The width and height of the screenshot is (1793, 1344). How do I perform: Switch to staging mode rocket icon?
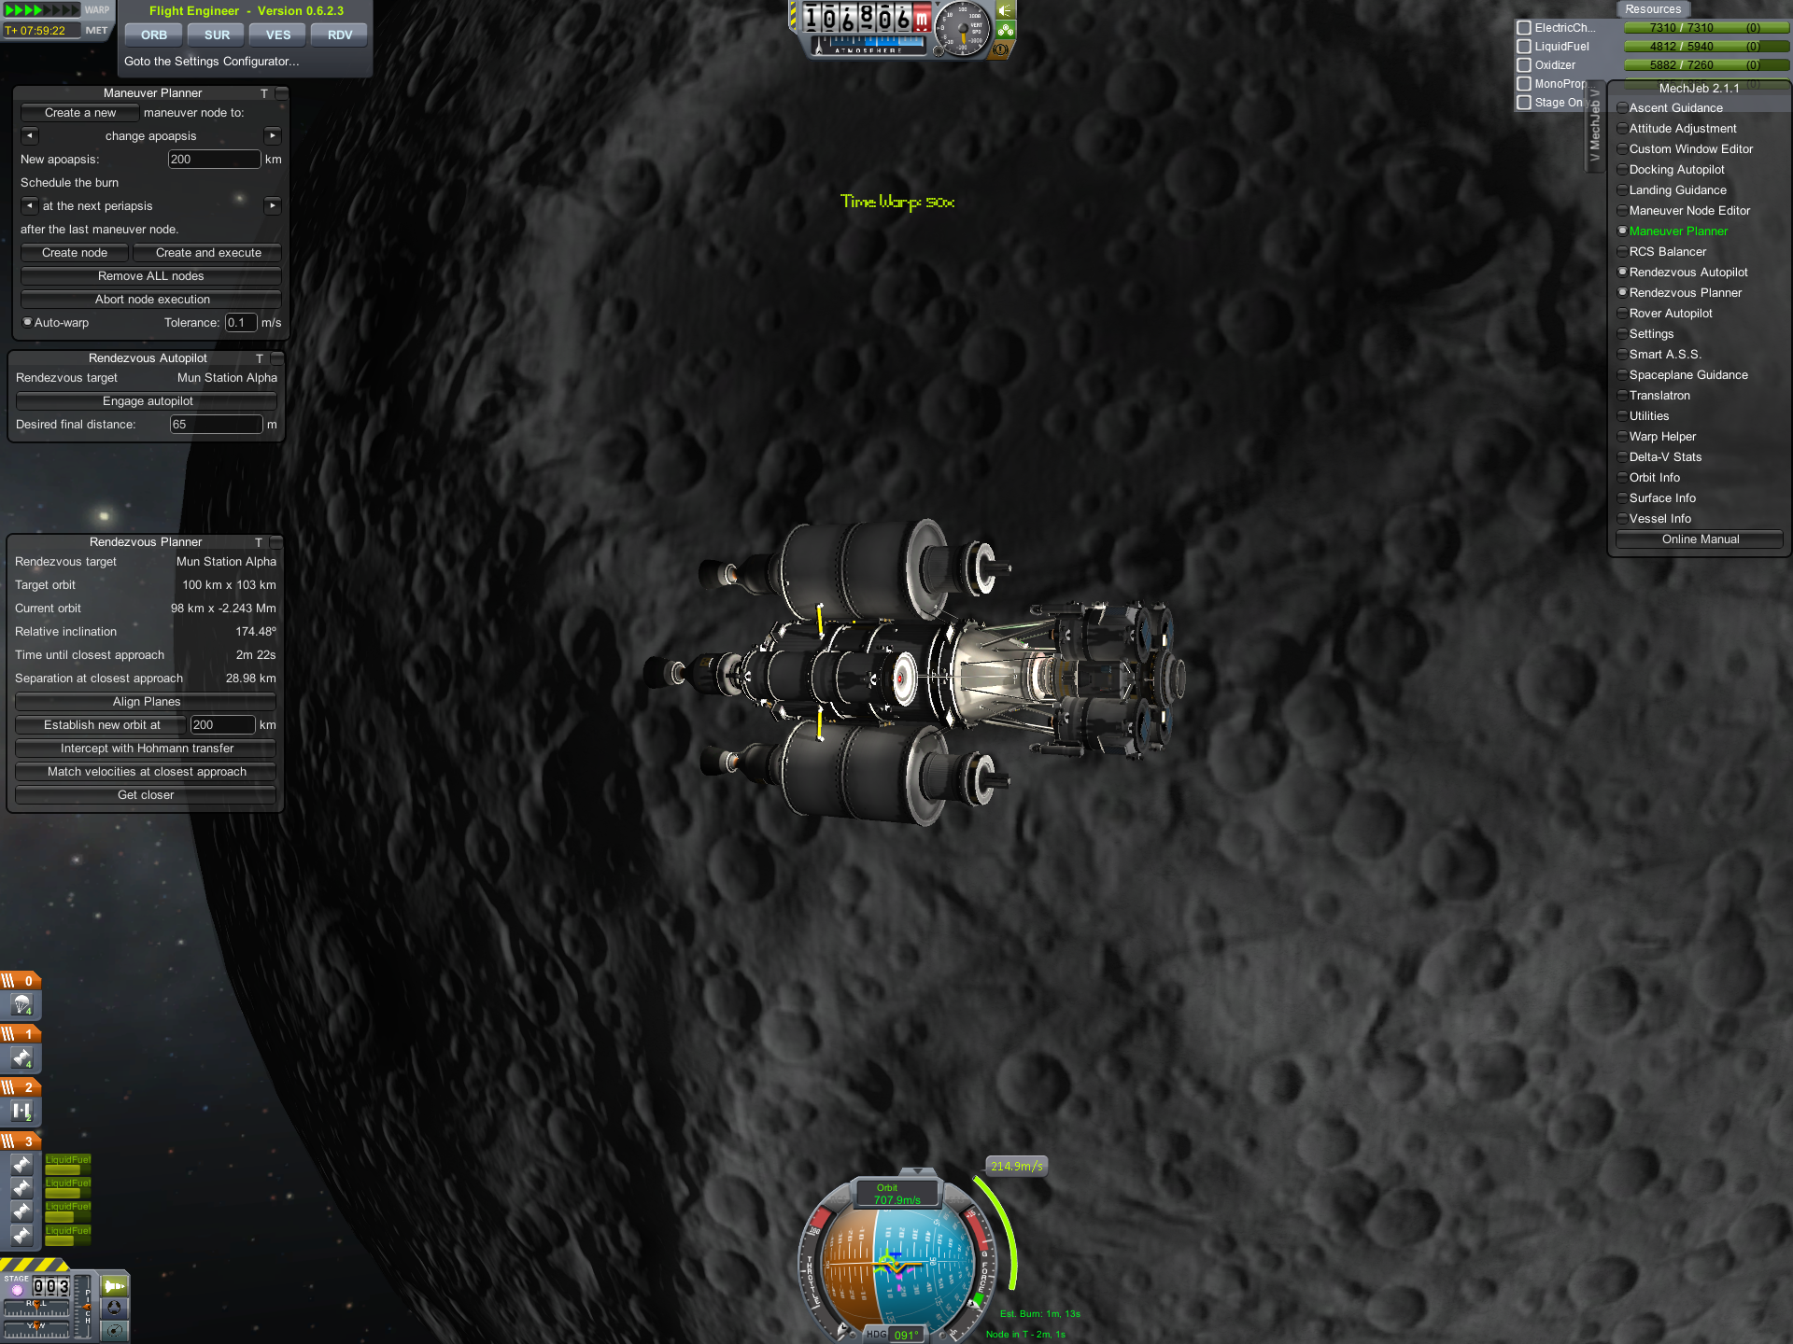[114, 1286]
